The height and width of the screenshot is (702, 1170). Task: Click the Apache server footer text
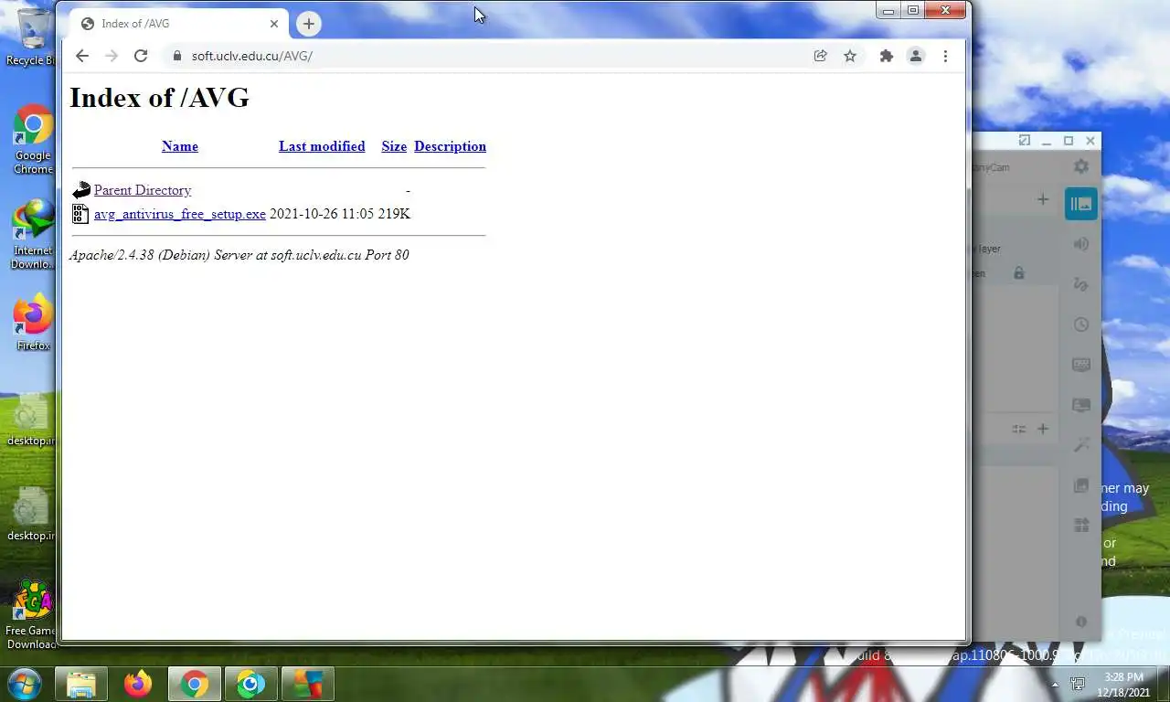point(239,255)
